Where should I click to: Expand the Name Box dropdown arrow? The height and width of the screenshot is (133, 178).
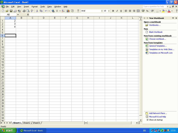[x=18, y=15]
